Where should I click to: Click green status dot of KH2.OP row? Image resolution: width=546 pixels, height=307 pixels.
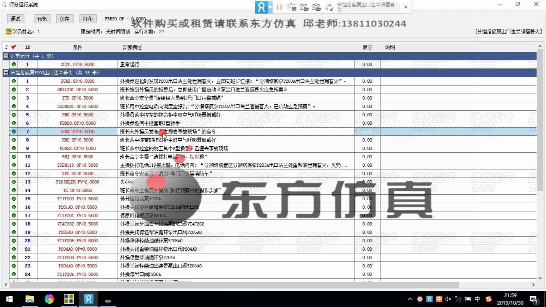(x=14, y=140)
